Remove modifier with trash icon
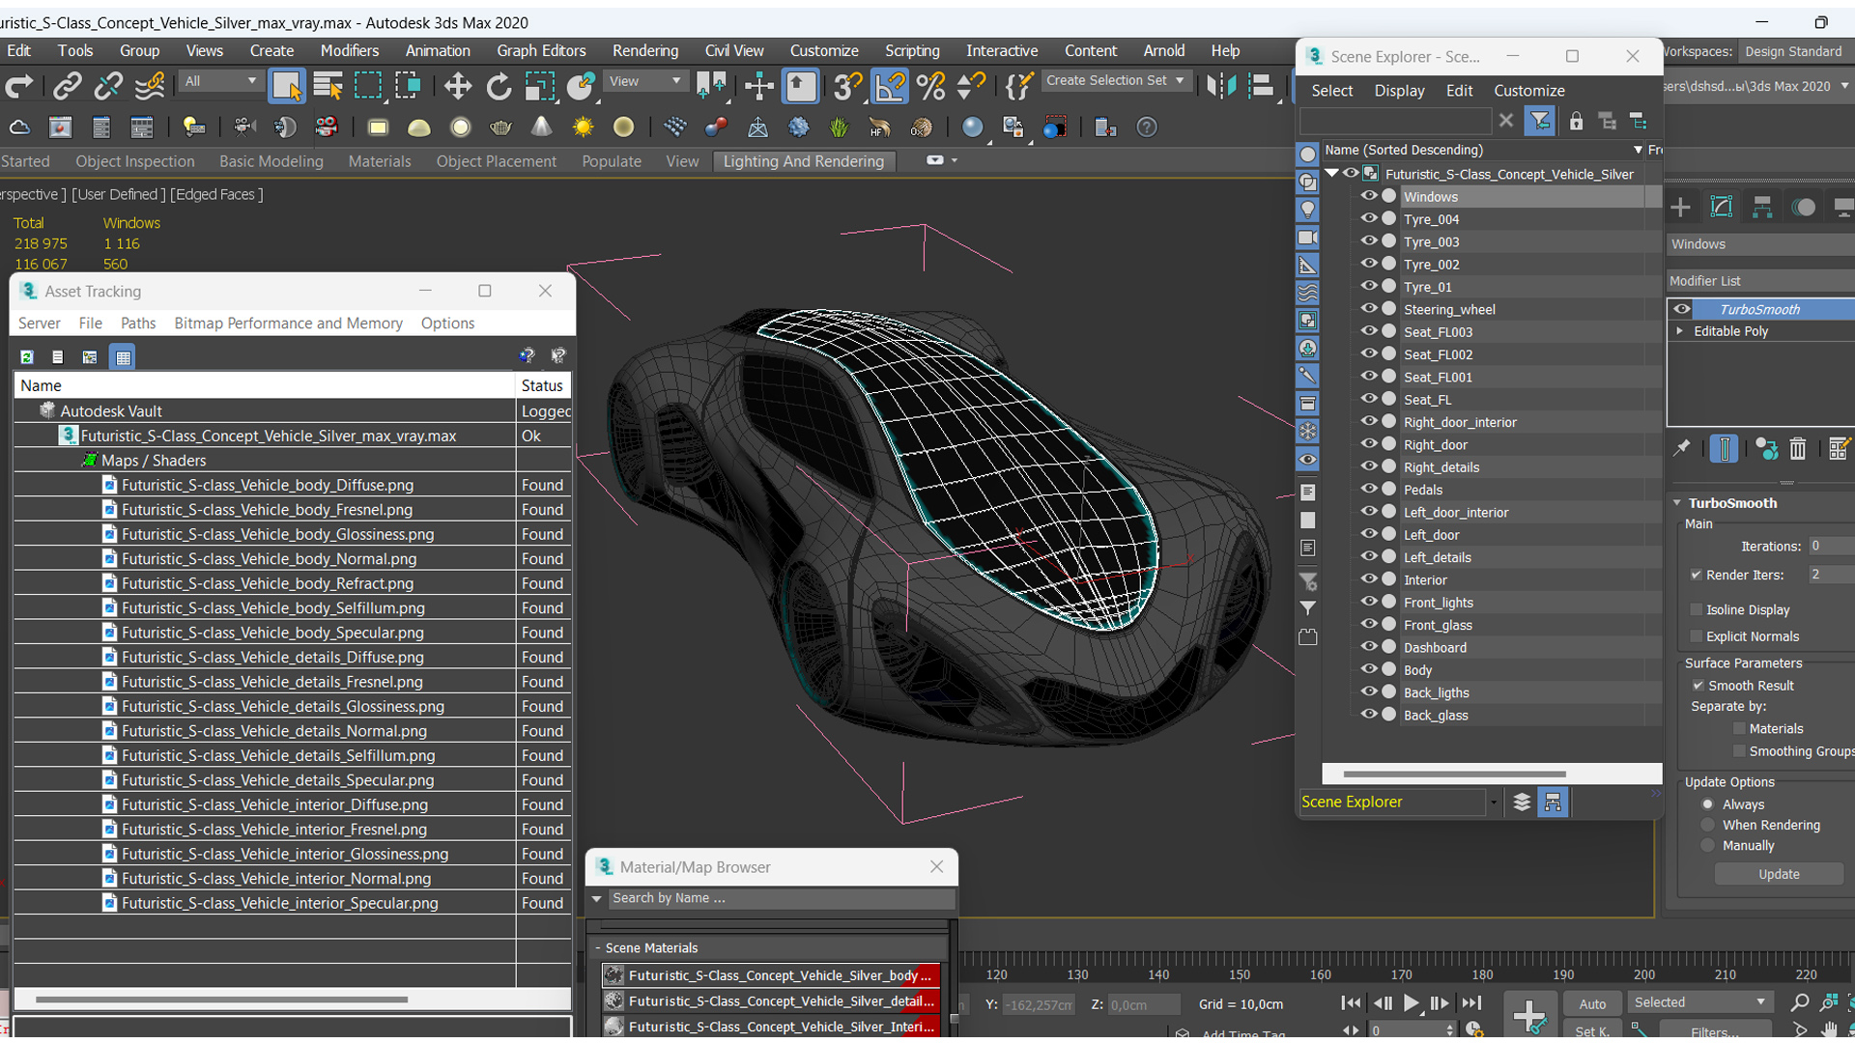1855x1043 pixels. 1797,449
